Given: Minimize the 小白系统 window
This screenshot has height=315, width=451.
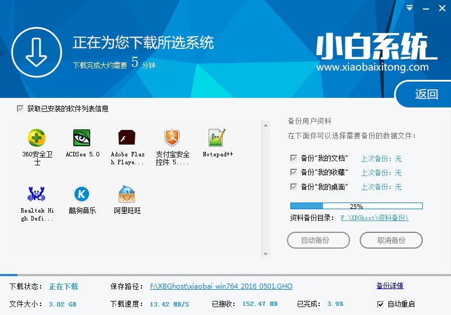Looking at the screenshot, I should click(x=426, y=8).
